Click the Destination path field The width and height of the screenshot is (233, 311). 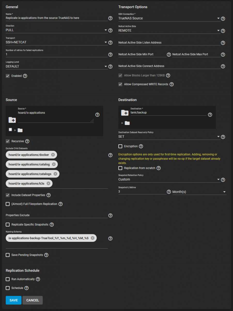tap(168, 113)
